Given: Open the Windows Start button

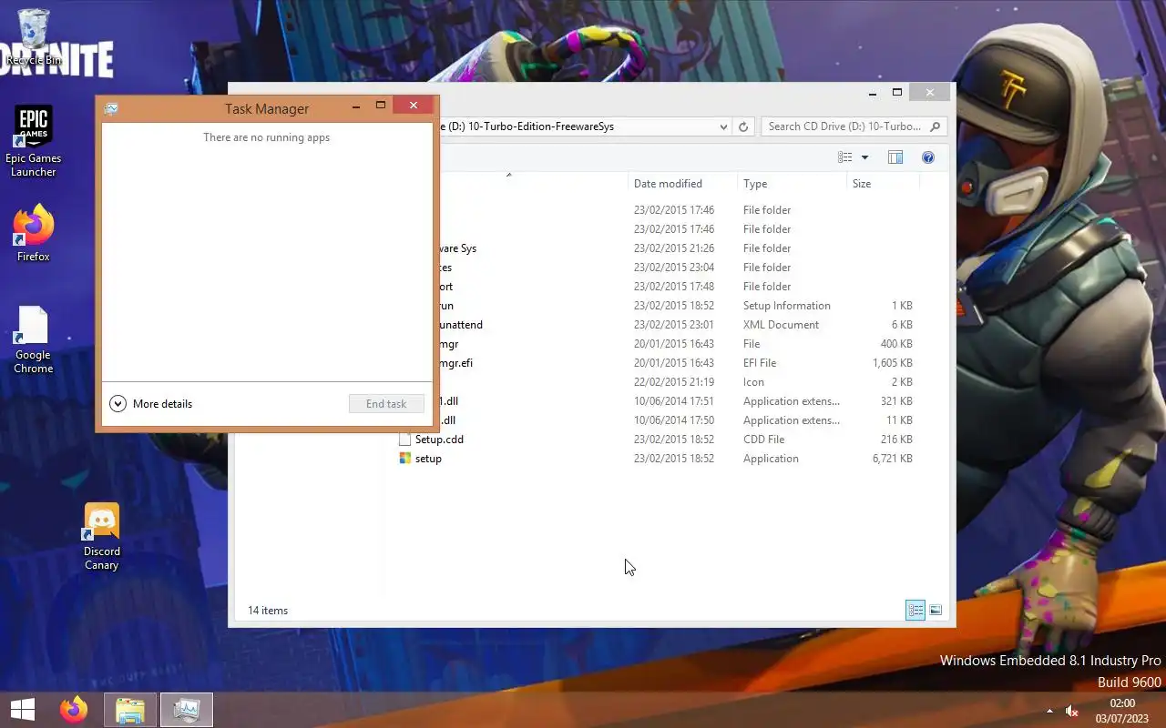Looking at the screenshot, I should pyautogui.click(x=23, y=710).
